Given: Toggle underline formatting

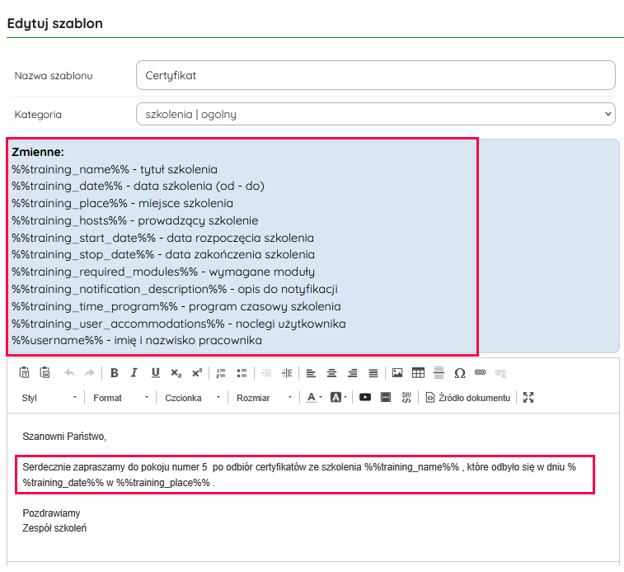Looking at the screenshot, I should click(155, 373).
